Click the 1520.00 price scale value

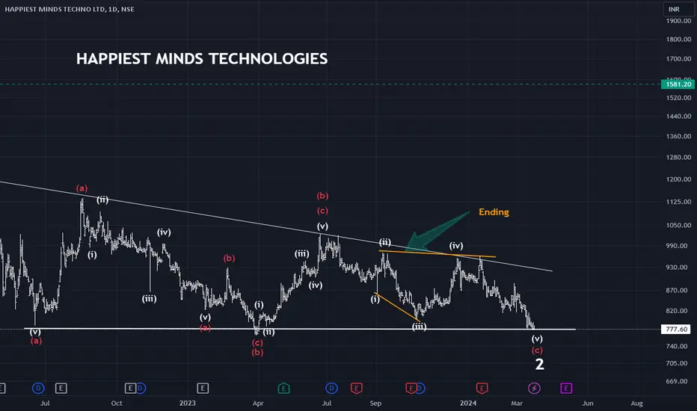(679, 98)
